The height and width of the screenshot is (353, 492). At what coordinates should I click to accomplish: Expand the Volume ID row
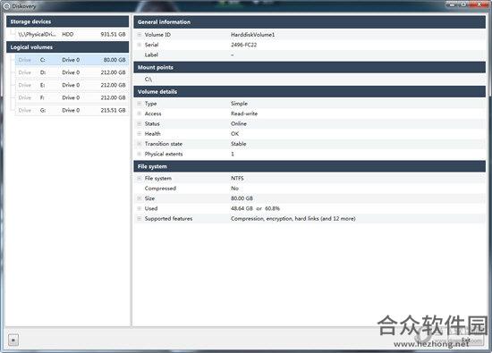140,35
